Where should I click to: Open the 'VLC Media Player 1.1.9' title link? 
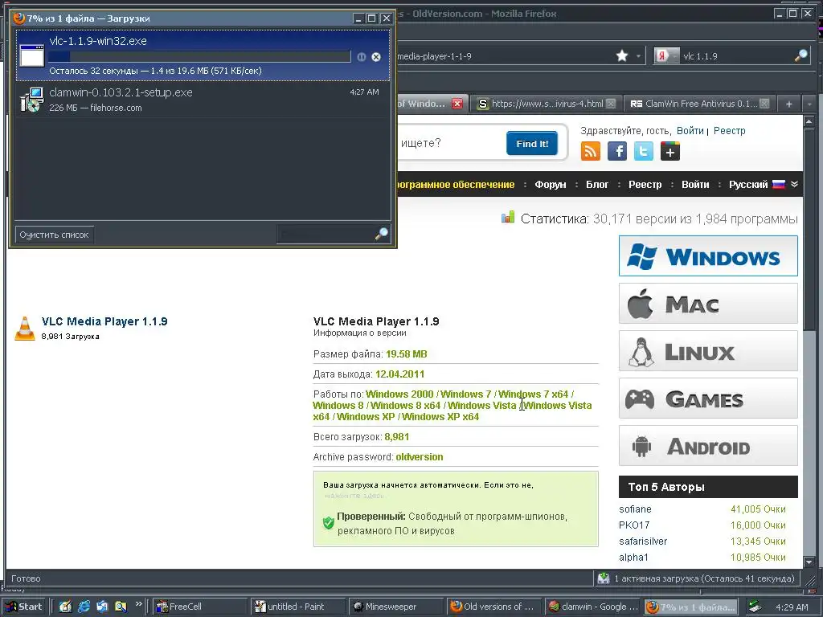[x=104, y=321]
